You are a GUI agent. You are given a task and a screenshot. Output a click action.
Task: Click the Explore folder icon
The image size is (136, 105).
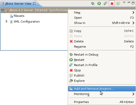71,81
